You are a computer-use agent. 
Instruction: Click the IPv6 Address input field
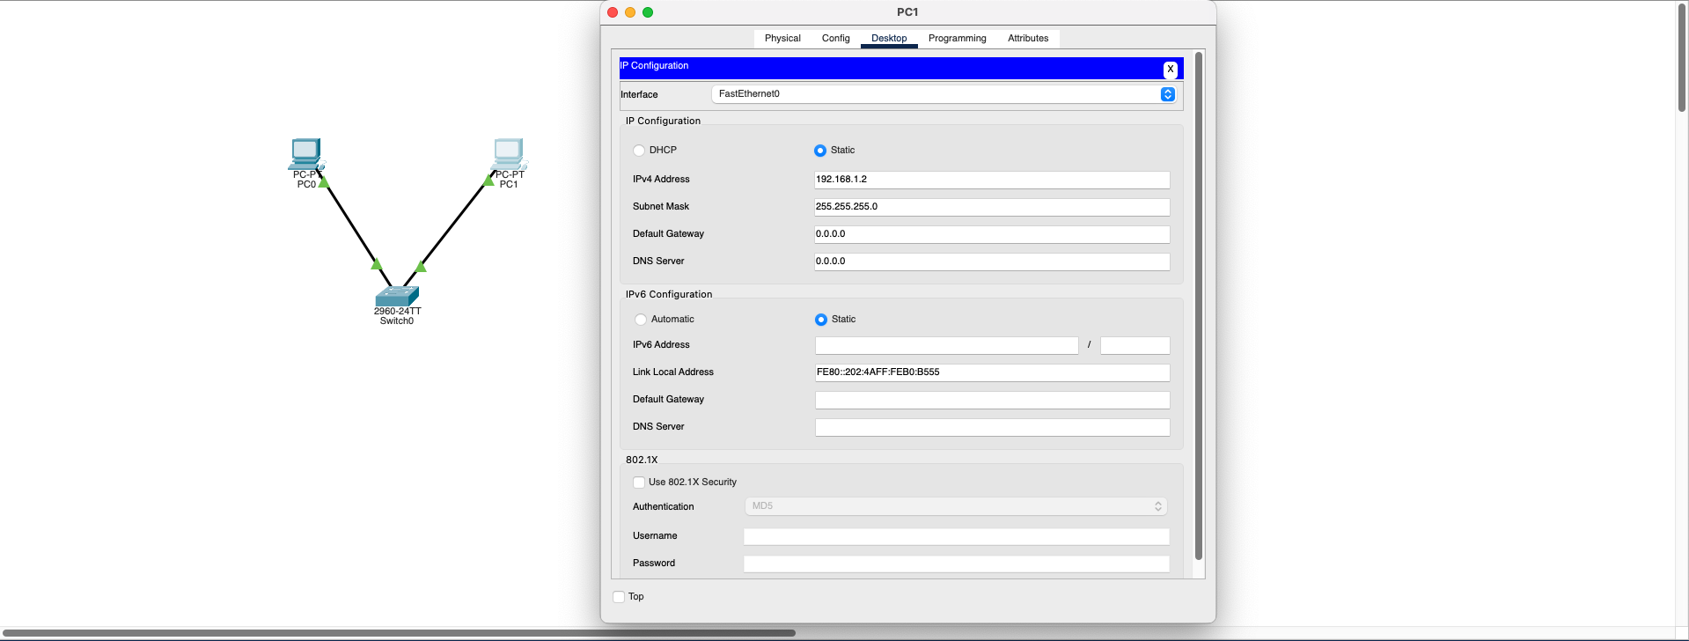(x=946, y=345)
